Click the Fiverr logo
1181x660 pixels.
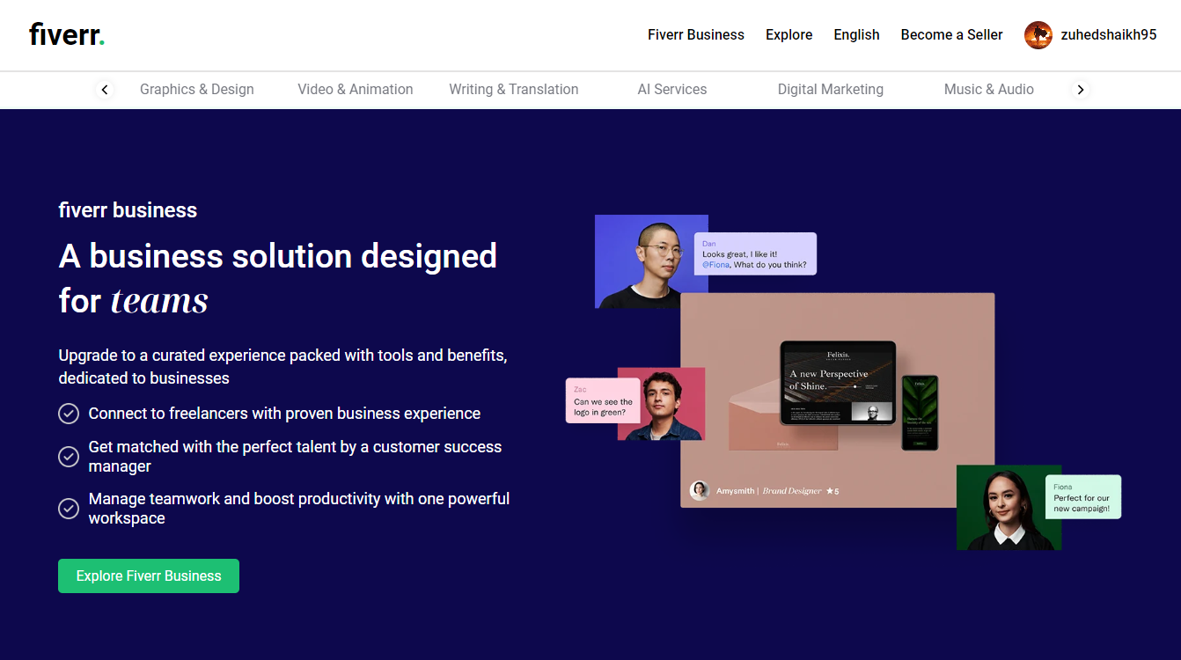[67, 35]
